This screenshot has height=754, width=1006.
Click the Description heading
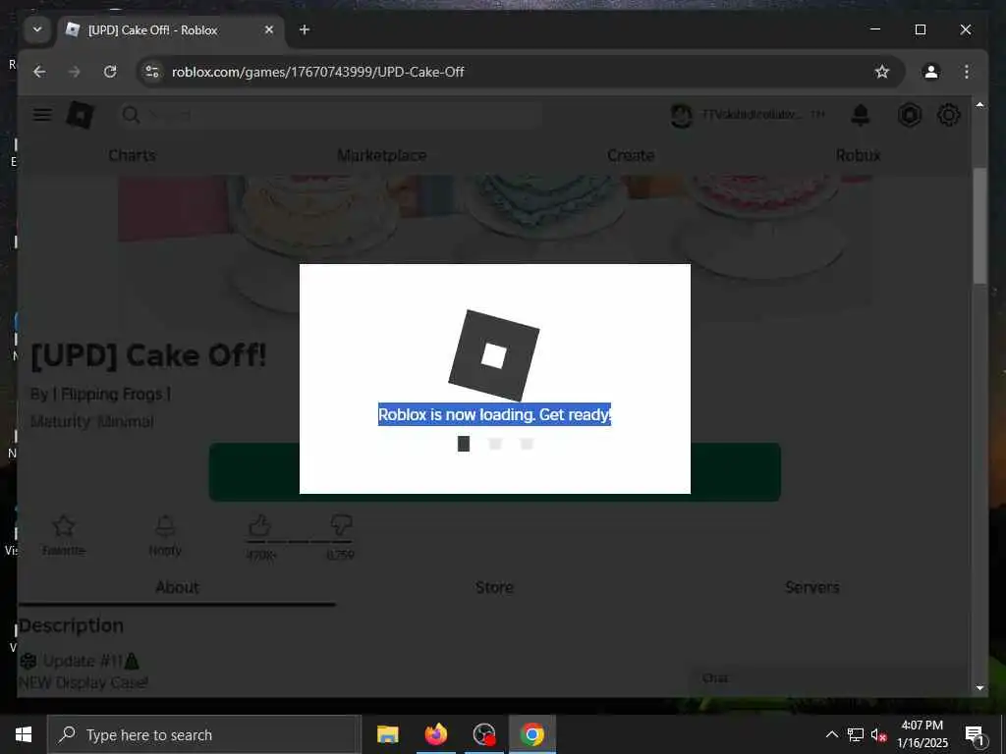71,625
